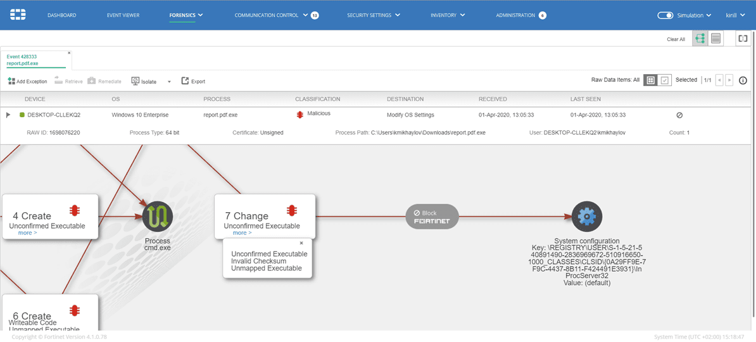This screenshot has height=342, width=756.
Task: Click the Isolate button
Action: (x=144, y=81)
